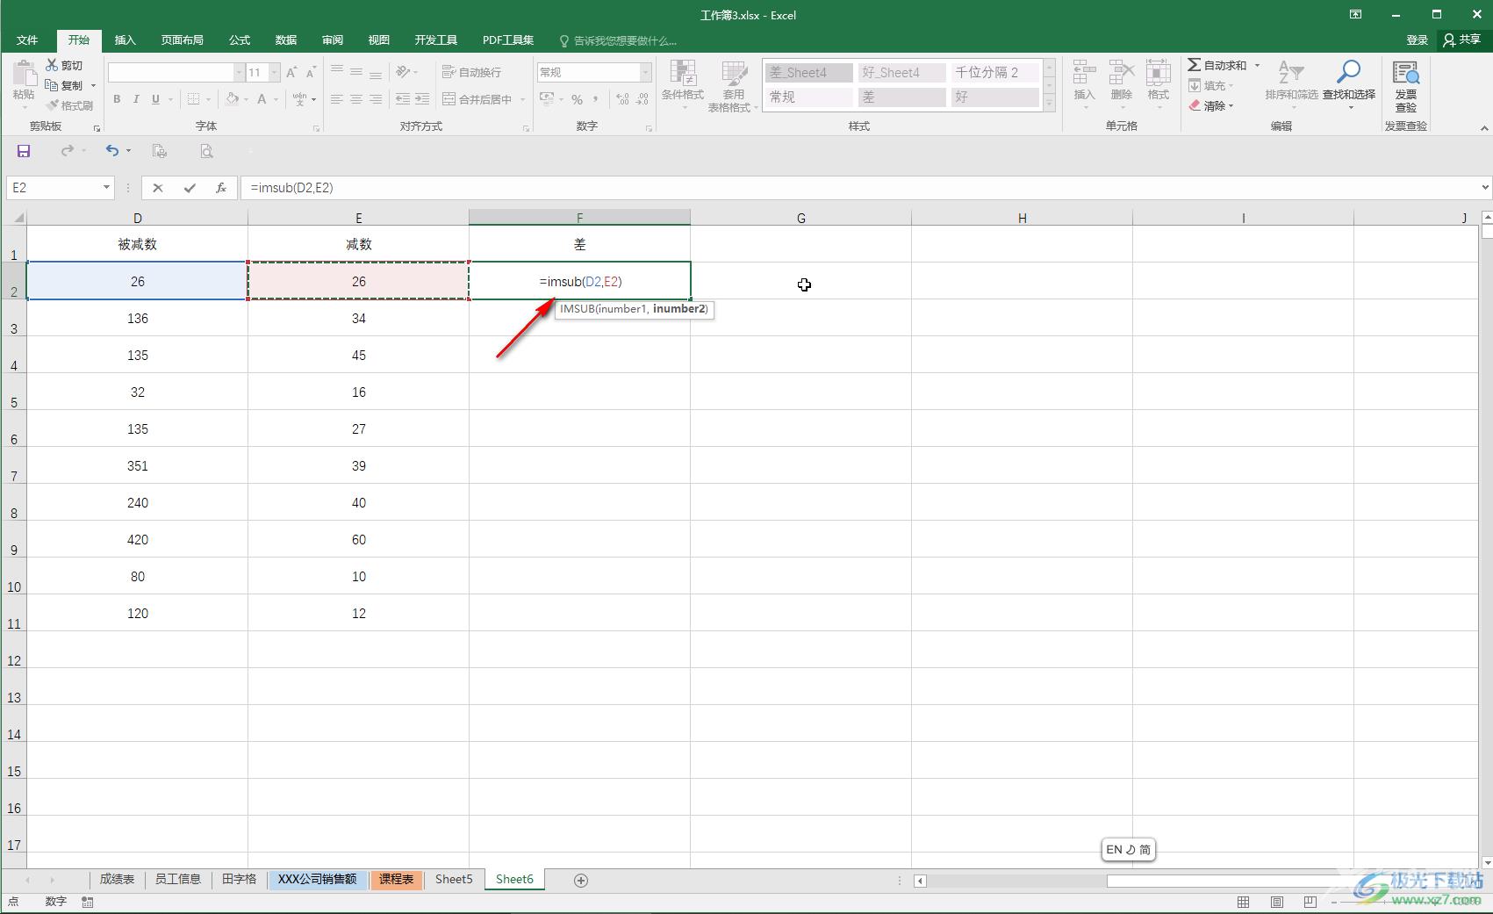Click the Print Preview icon in quick toolbar
Screen dimensions: 1493x914
[x=206, y=151]
